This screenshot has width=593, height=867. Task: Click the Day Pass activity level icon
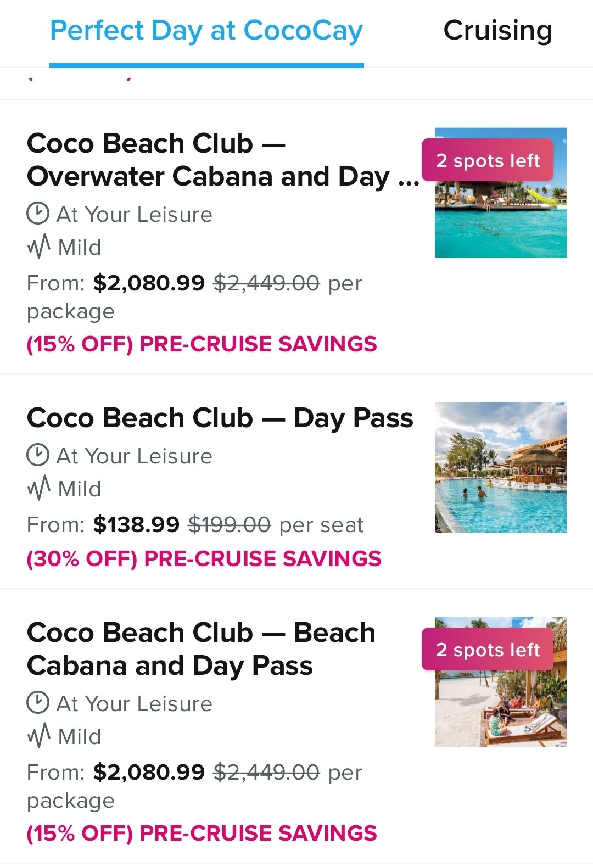(x=39, y=488)
